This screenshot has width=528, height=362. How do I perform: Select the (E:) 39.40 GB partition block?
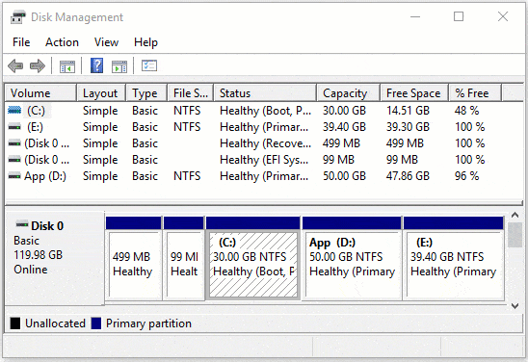point(454,258)
